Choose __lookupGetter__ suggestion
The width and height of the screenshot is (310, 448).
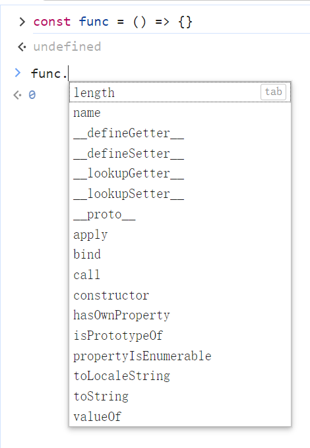(180, 174)
